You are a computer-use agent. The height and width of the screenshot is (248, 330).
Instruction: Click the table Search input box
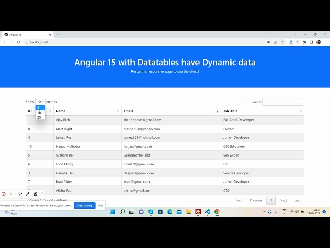283,102
